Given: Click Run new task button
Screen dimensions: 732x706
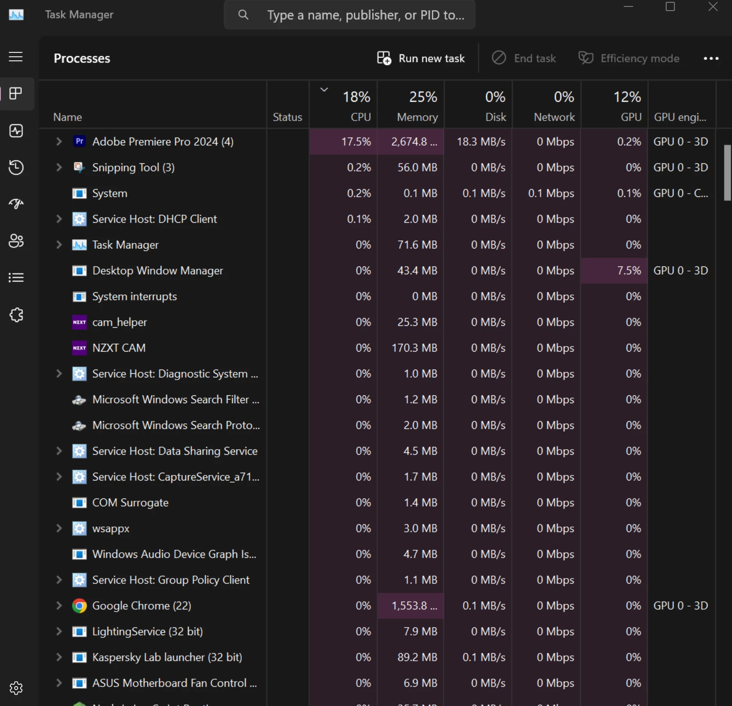Looking at the screenshot, I should tap(421, 58).
